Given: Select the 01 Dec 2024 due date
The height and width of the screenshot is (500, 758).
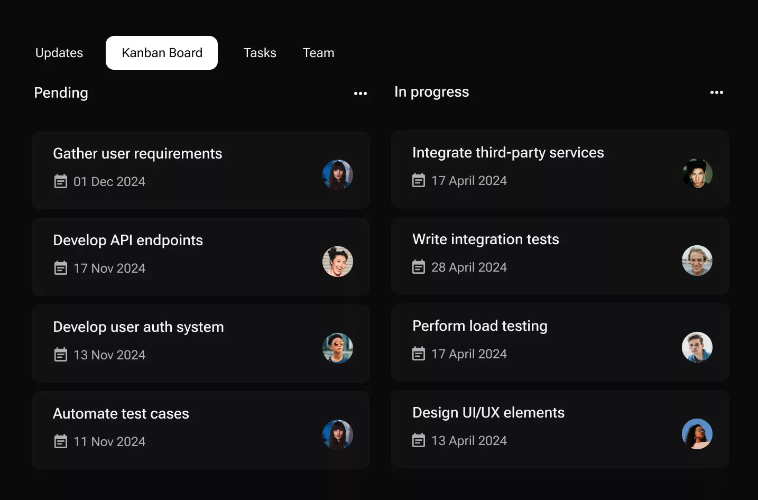Looking at the screenshot, I should point(109,181).
